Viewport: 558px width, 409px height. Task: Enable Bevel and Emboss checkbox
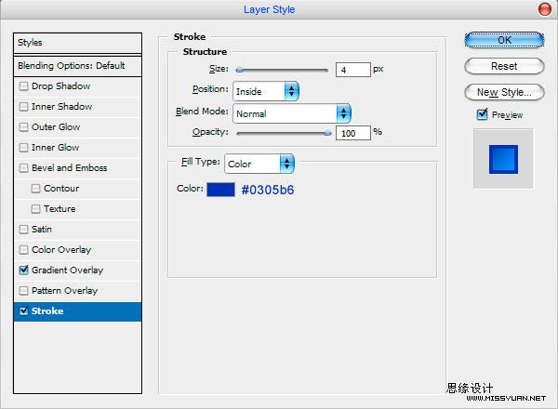[23, 168]
